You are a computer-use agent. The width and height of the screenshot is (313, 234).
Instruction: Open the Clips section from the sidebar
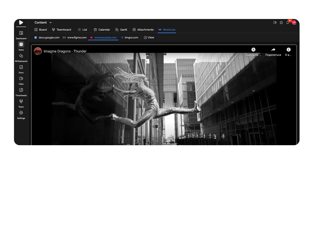point(21,78)
